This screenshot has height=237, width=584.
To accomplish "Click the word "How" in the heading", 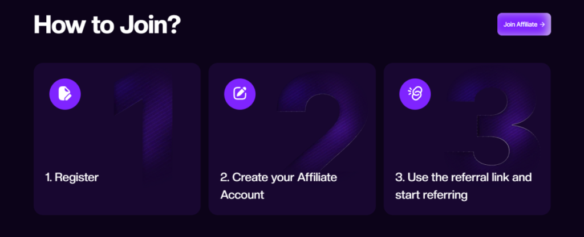I will (x=58, y=25).
